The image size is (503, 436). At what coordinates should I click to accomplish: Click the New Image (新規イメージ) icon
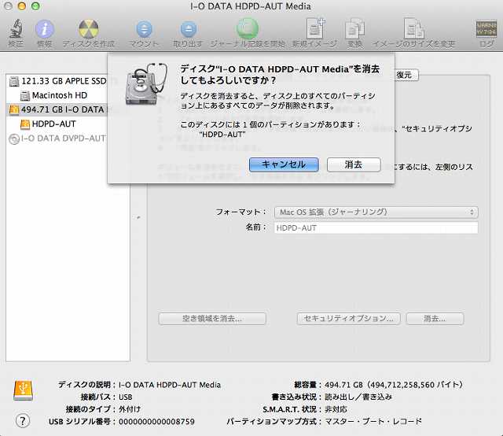[x=315, y=29]
